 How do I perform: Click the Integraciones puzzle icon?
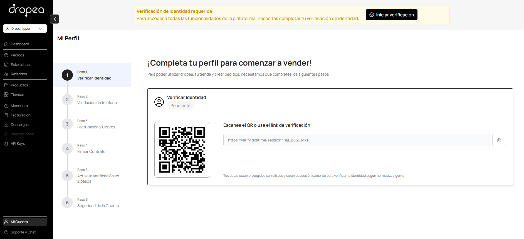click(x=6, y=134)
